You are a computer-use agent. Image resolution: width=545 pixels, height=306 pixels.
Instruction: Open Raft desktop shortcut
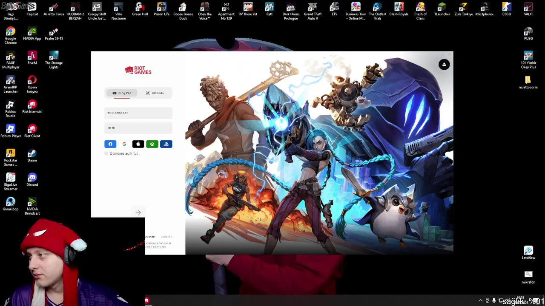pyautogui.click(x=270, y=9)
